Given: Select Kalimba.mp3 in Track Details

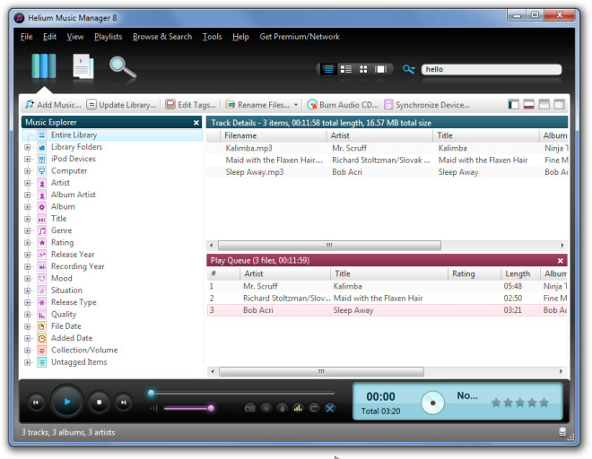Looking at the screenshot, I should point(248,148).
